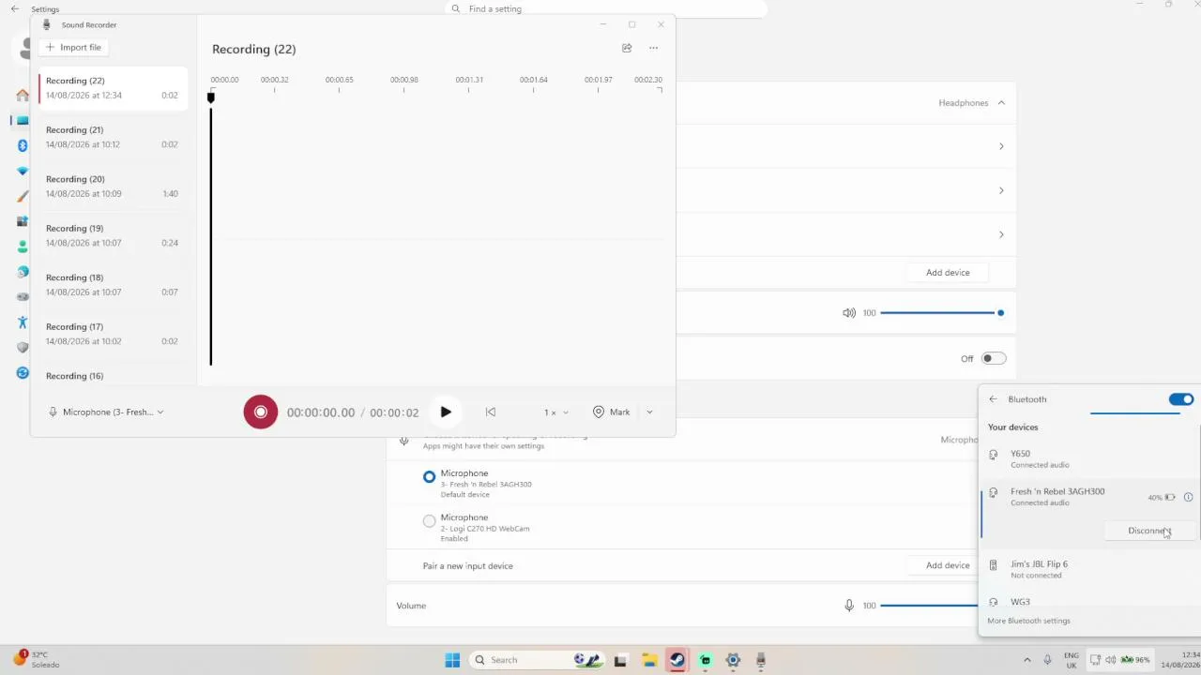Select Y650 Bluetooth device
Viewport: 1201px width, 675px height.
coord(1088,458)
